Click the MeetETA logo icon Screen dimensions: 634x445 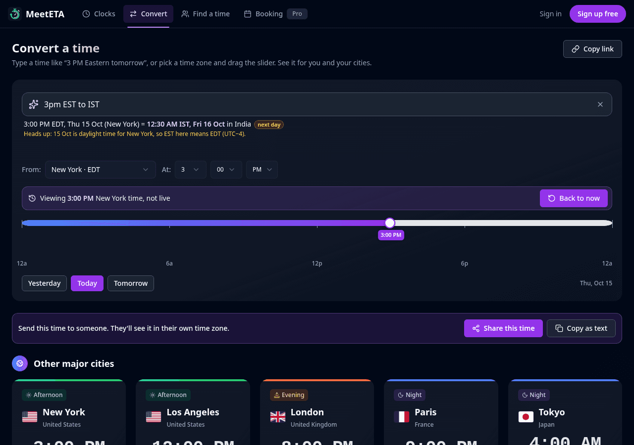pos(15,14)
